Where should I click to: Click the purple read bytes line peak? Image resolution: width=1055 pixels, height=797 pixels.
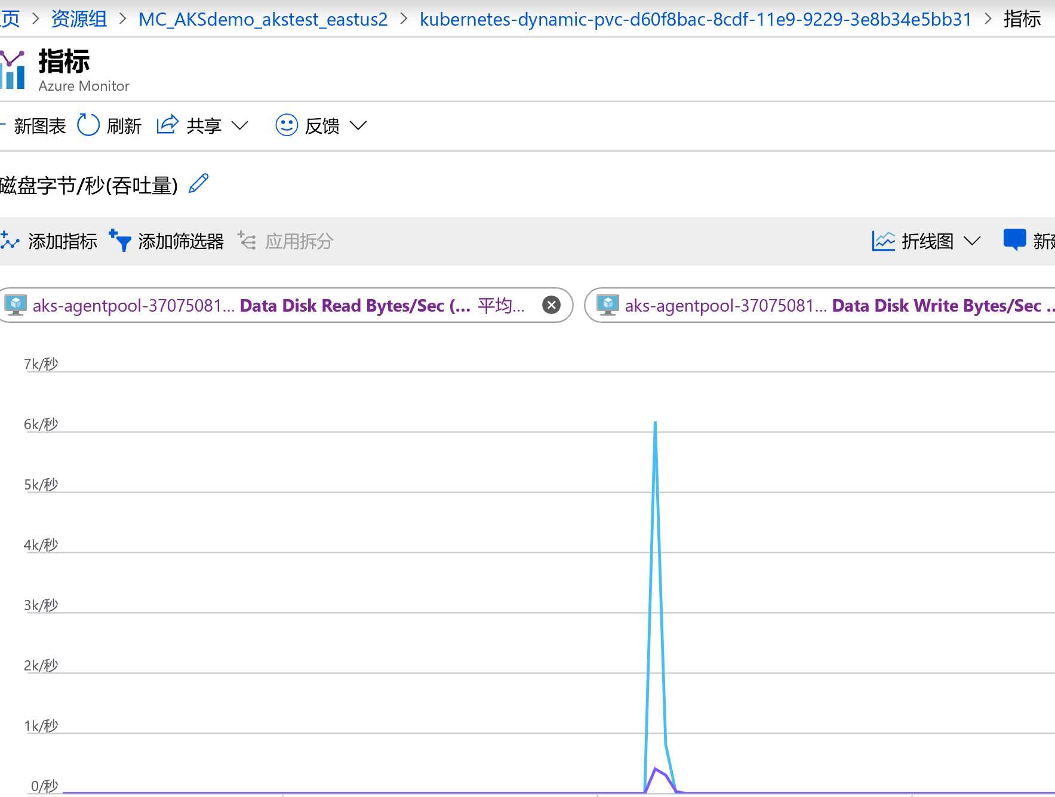point(656,768)
